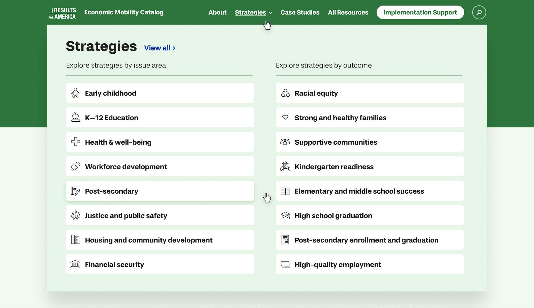Click the View all arrow chevron
534x308 pixels.
(174, 48)
